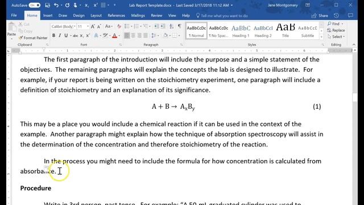
Task: Undo the last action
Action: pos(56,5)
